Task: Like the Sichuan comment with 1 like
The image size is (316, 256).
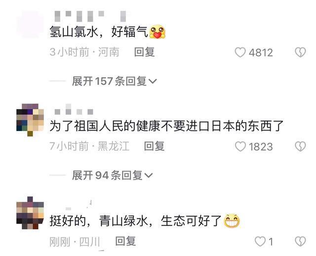Action: point(260,241)
